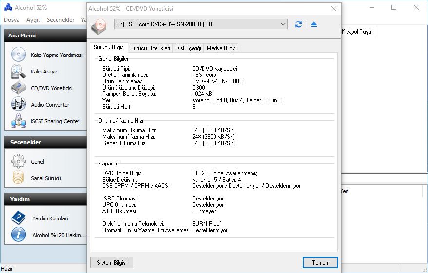Switch to Sürücü Bilgisi tab

tap(109, 47)
